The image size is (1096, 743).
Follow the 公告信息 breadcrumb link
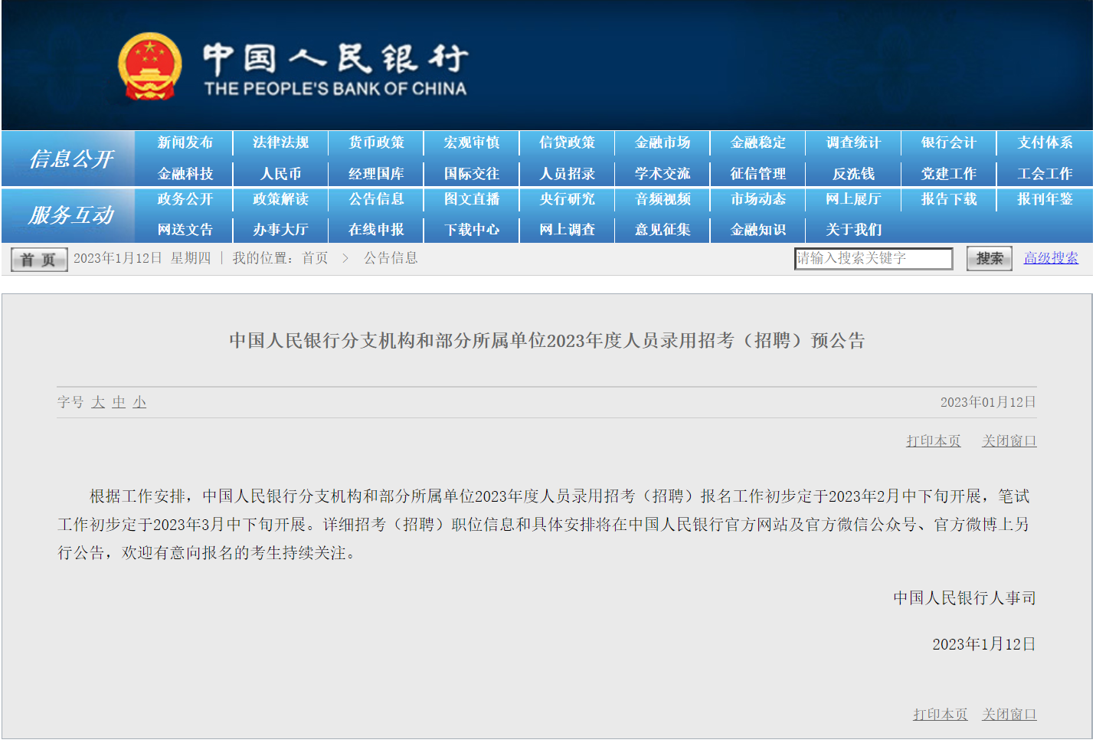391,258
